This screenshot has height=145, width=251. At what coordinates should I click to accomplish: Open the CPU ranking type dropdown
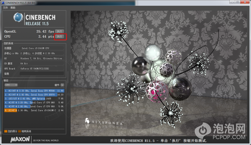click(x=11, y=85)
